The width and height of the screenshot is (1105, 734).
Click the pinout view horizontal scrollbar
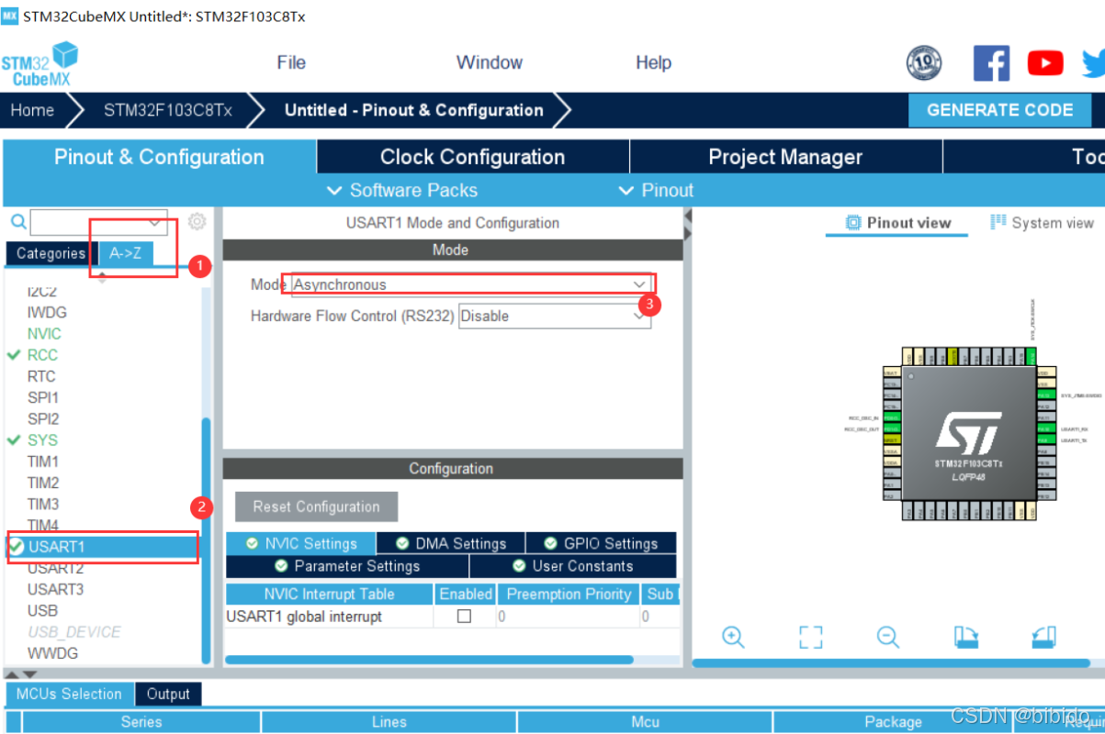[x=891, y=662]
